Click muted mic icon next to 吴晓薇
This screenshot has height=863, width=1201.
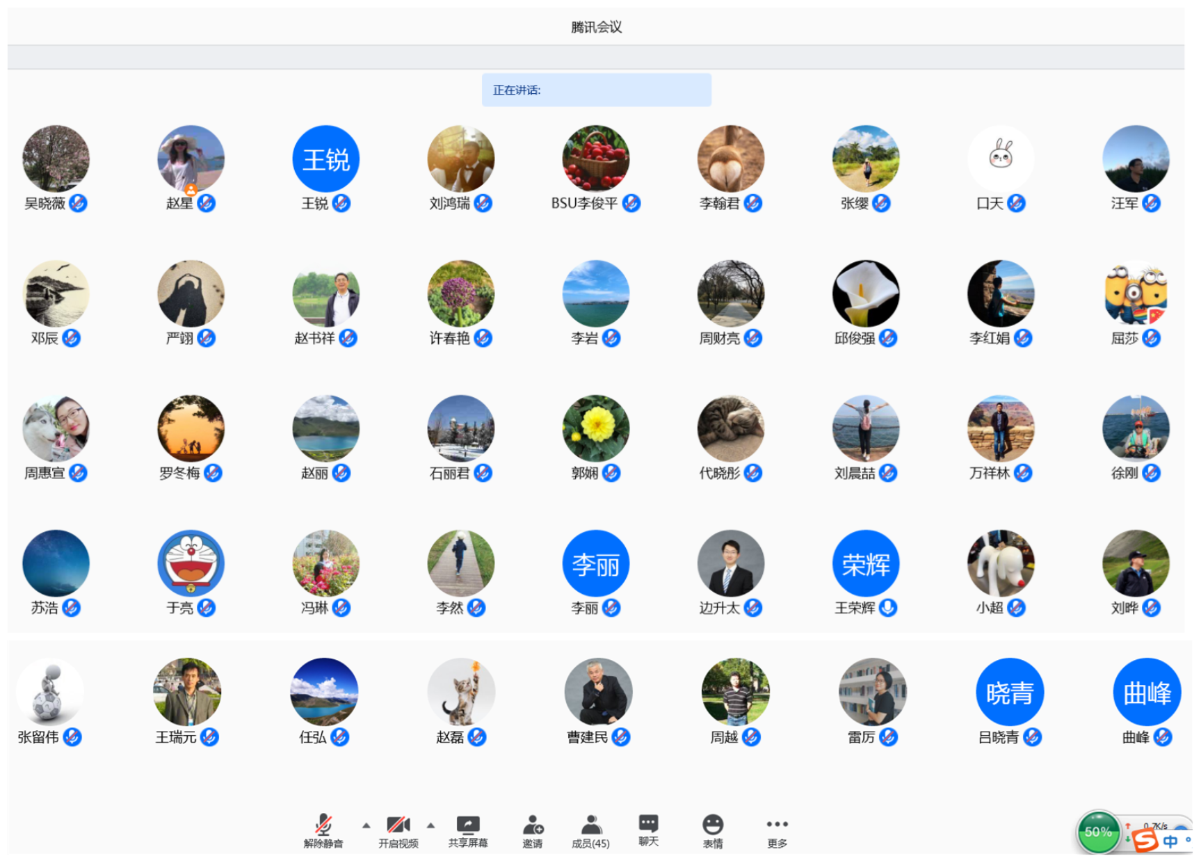click(x=78, y=203)
